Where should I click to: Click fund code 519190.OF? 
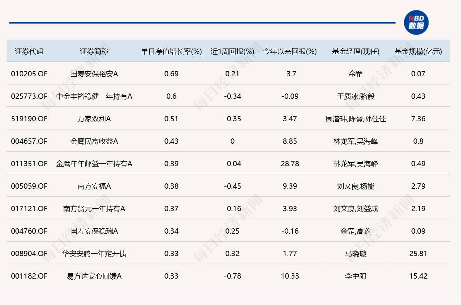29,119
